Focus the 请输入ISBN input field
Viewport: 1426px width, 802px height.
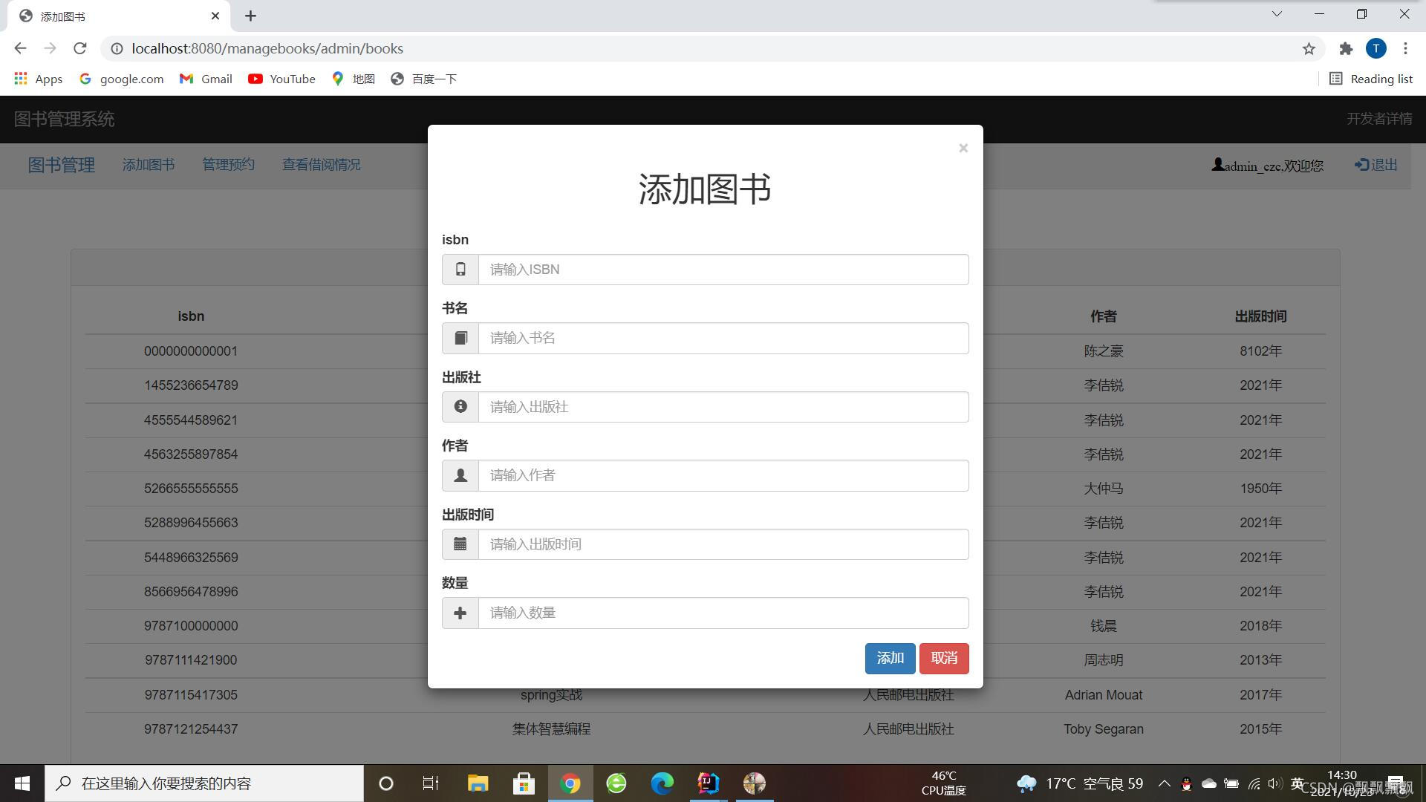(x=723, y=270)
